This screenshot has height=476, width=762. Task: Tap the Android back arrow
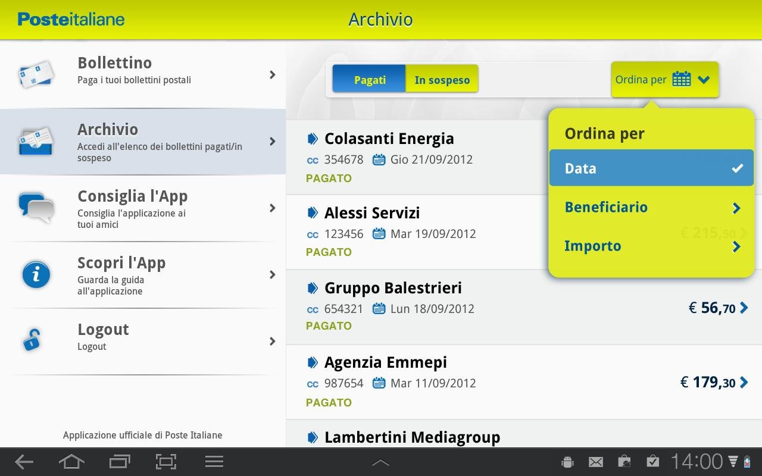coord(24,462)
